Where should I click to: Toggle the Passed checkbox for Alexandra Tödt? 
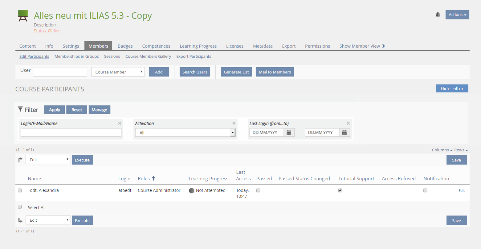[x=258, y=190]
